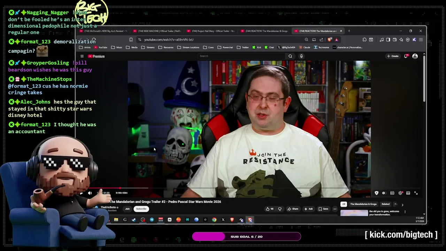Switch to Project Hail Mary Official Trailer tab
The width and height of the screenshot is (446, 251).
tap(211, 31)
